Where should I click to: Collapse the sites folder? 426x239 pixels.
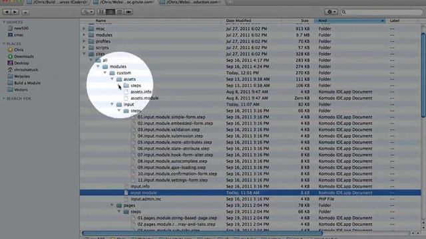tap(84, 54)
